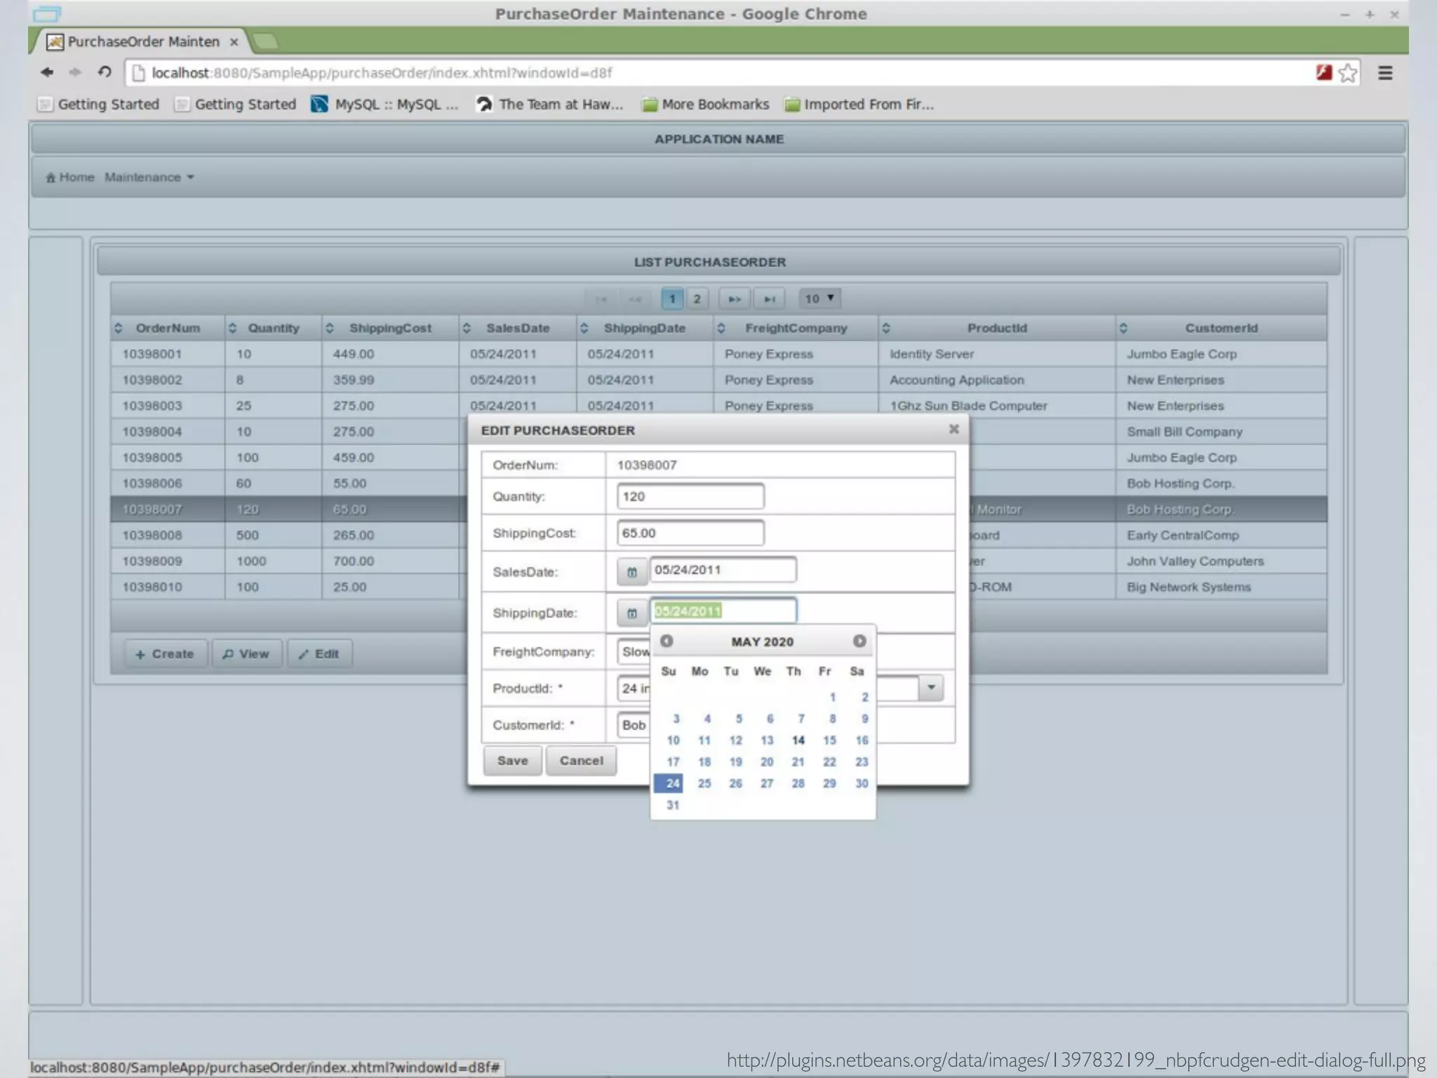Viewport: 1437px width, 1078px height.
Task: Click the Cancel button
Action: tap(581, 761)
